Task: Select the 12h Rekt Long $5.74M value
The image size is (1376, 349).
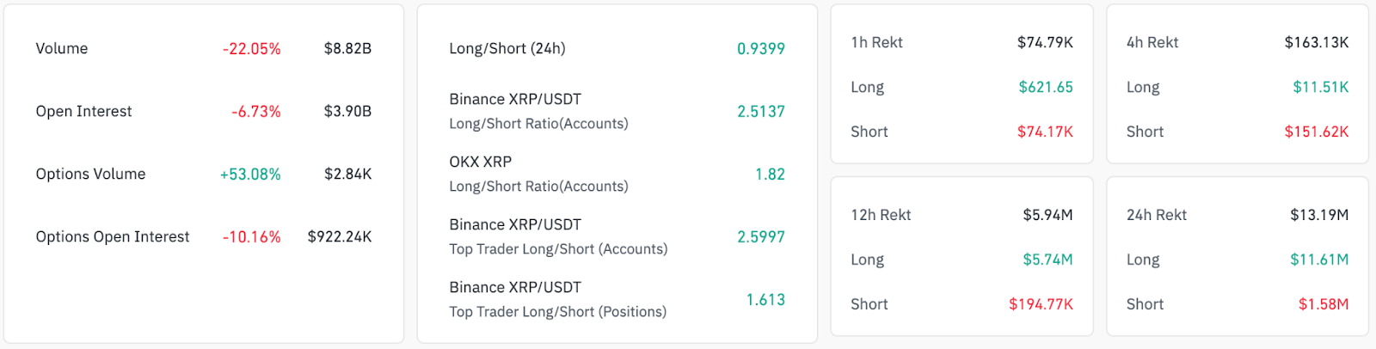Action: pos(1047,260)
